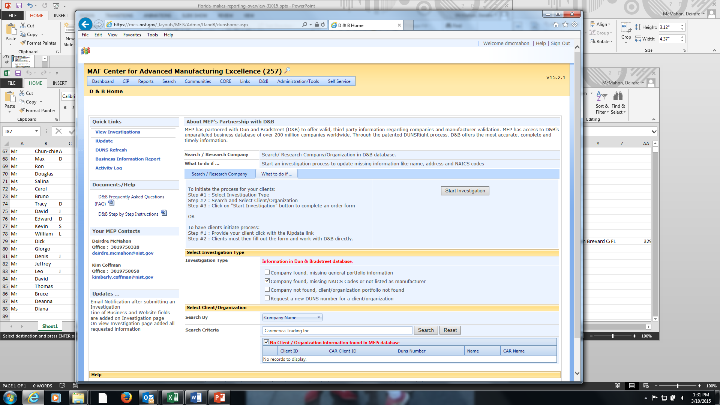This screenshot has height=405, width=720.
Task: Open Excel from the taskbar
Action: 172,397
